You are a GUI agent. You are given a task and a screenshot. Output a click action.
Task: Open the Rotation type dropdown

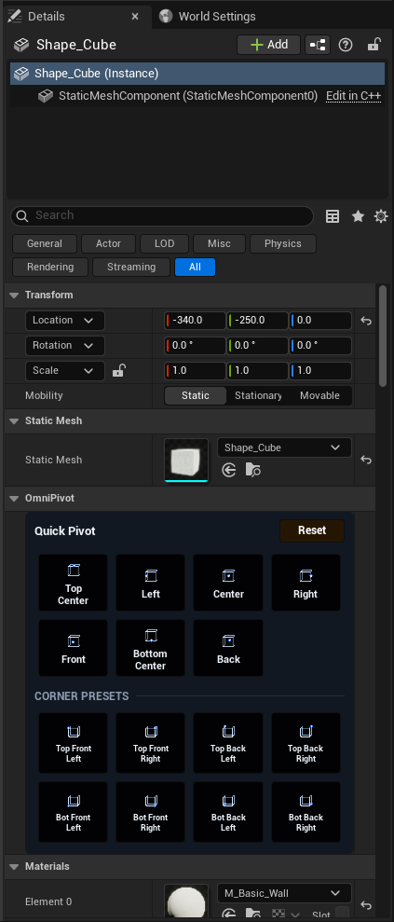click(64, 345)
